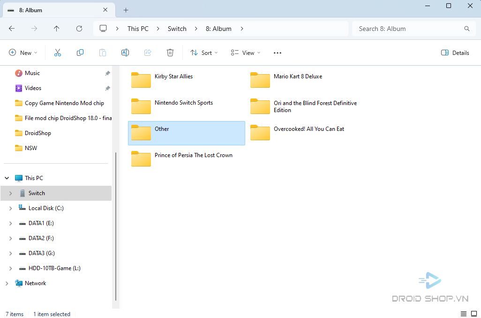Switch to details list view icon
The width and height of the screenshot is (481, 318).
(464, 314)
